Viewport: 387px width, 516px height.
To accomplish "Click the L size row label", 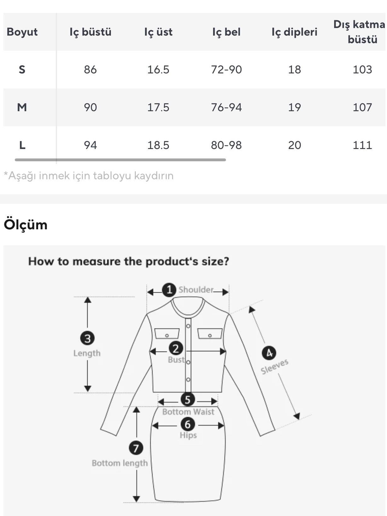I will pyautogui.click(x=22, y=145).
